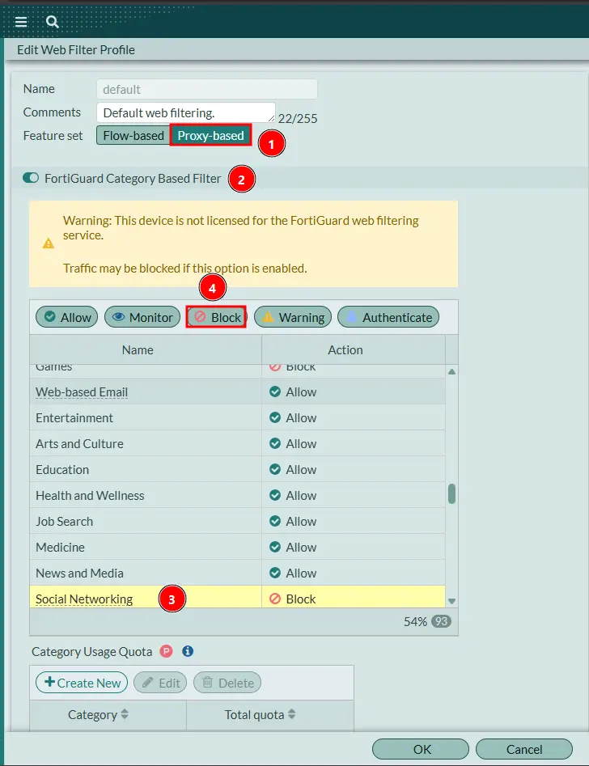Click the search magnifier icon

53,22
